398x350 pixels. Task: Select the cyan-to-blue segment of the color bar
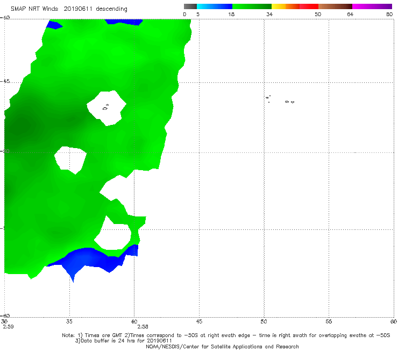coord(215,6)
